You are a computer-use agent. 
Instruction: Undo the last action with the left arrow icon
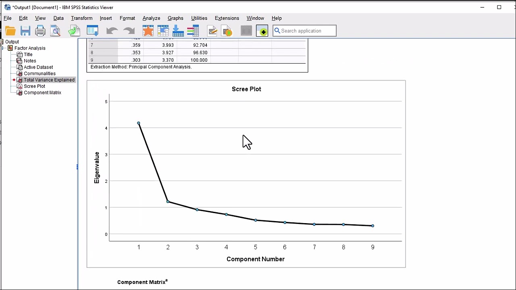point(112,31)
